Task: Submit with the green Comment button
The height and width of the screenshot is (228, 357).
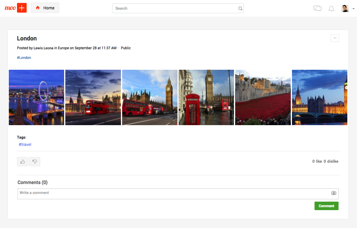Action: [x=326, y=206]
